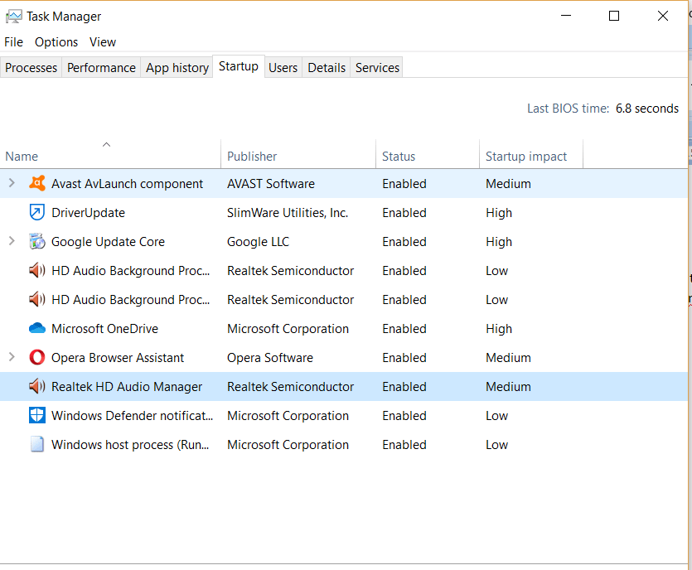Click the sort arrow above the Name column
Screen dimensions: 692x570
[106, 145]
